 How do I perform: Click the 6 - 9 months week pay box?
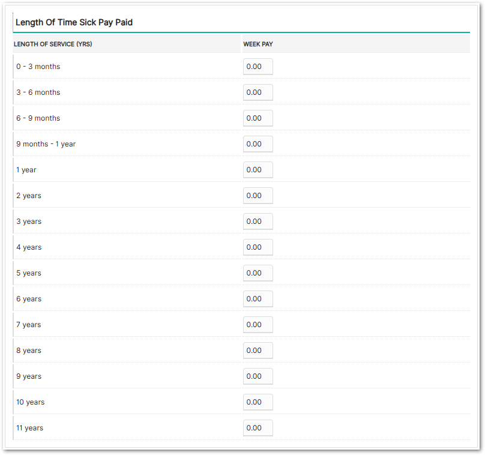pos(258,118)
